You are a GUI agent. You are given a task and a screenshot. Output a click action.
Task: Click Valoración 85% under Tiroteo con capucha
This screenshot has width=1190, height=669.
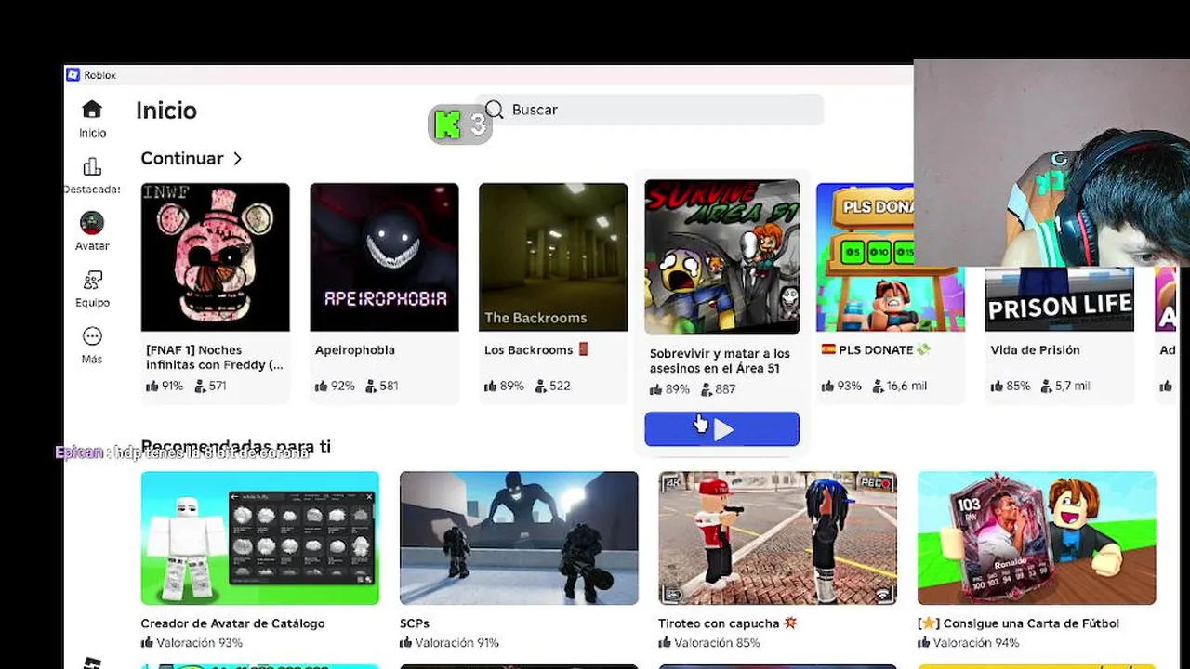coord(709,643)
